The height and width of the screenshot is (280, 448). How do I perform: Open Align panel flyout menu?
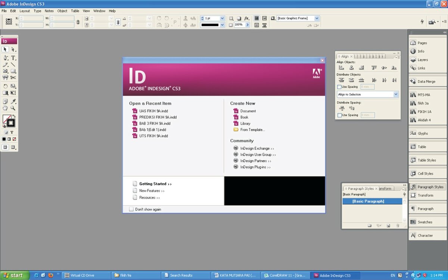tap(398, 57)
